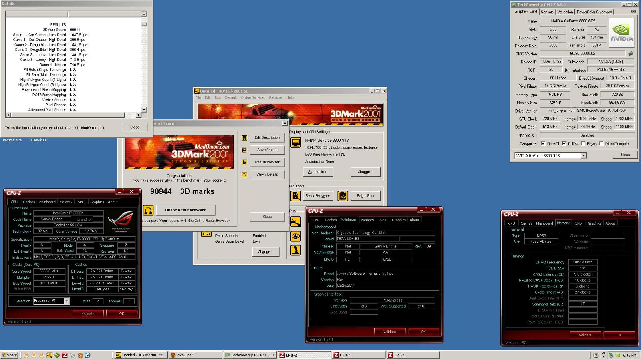
Task: Open SPD tab in the CPU-Z Mainboard window
Action: (x=383, y=220)
